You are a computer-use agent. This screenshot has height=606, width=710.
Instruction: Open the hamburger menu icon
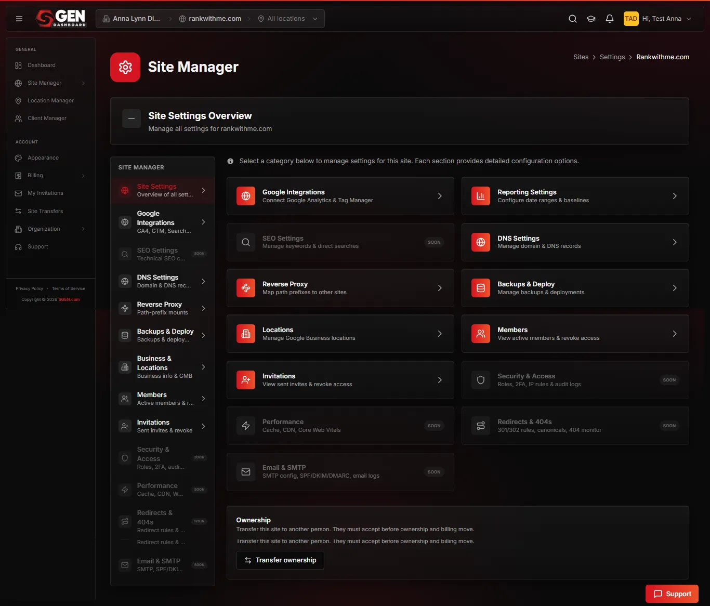pos(19,19)
